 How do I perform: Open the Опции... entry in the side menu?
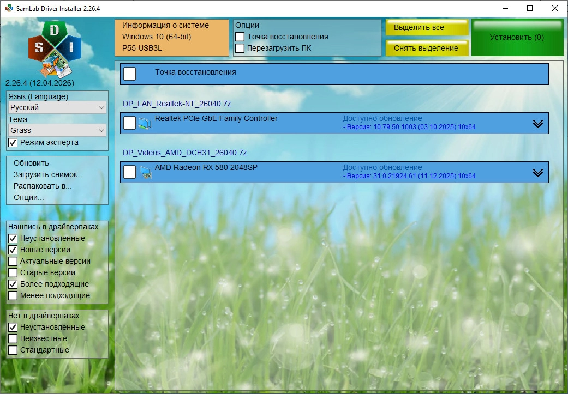28,197
